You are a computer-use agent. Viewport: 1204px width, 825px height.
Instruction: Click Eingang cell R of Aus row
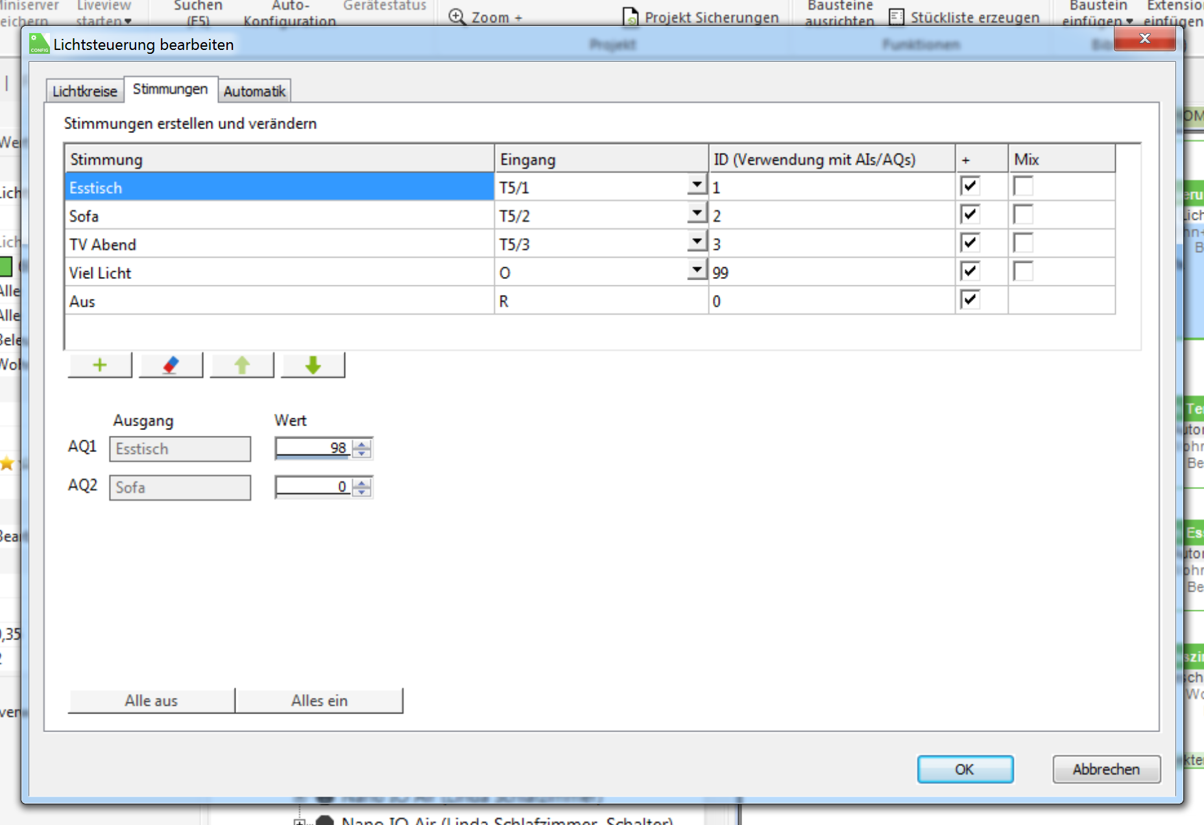pos(601,302)
